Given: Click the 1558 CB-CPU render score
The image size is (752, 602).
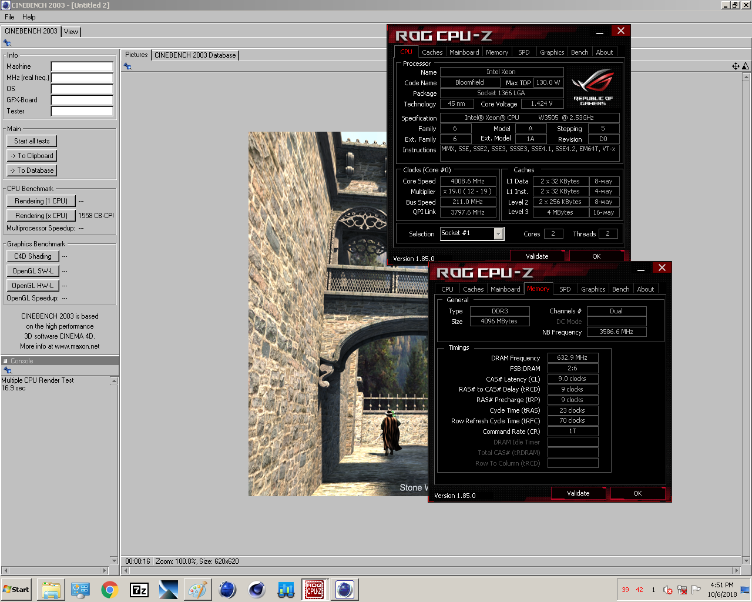Looking at the screenshot, I should click(96, 216).
